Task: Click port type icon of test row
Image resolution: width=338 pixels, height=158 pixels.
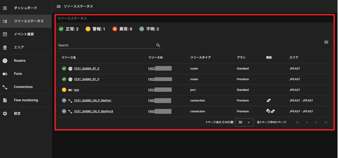Action: tap(70, 90)
